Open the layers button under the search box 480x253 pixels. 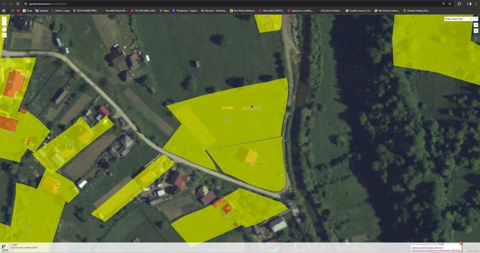[476, 25]
